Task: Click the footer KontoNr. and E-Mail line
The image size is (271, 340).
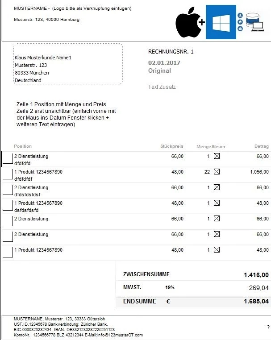Action: 78,335
